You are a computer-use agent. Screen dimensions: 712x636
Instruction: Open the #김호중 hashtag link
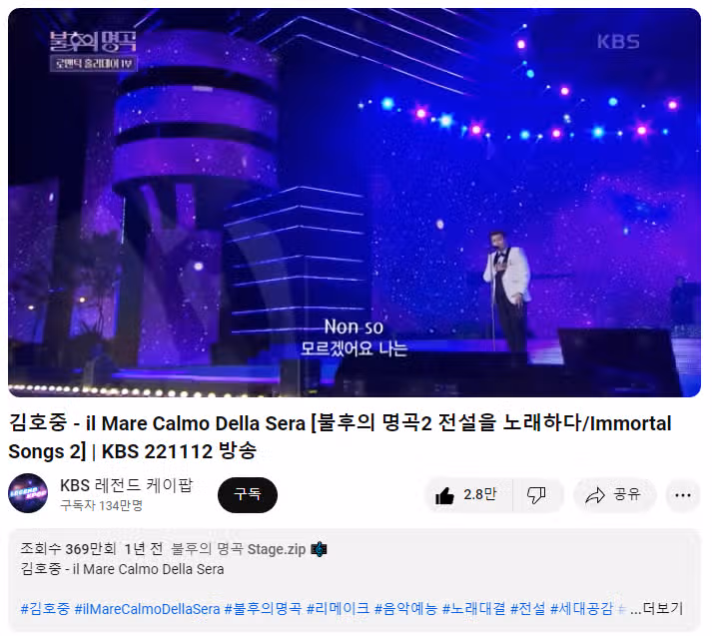45,609
